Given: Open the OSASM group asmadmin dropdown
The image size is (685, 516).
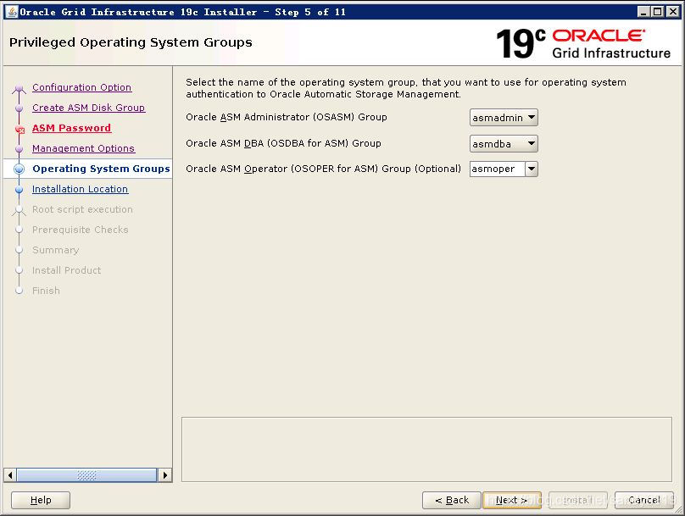Looking at the screenshot, I should 504,118.
